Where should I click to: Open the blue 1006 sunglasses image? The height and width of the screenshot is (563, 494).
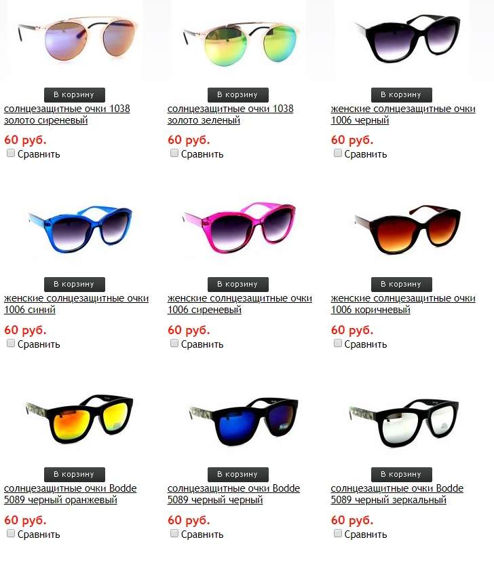pos(79,228)
